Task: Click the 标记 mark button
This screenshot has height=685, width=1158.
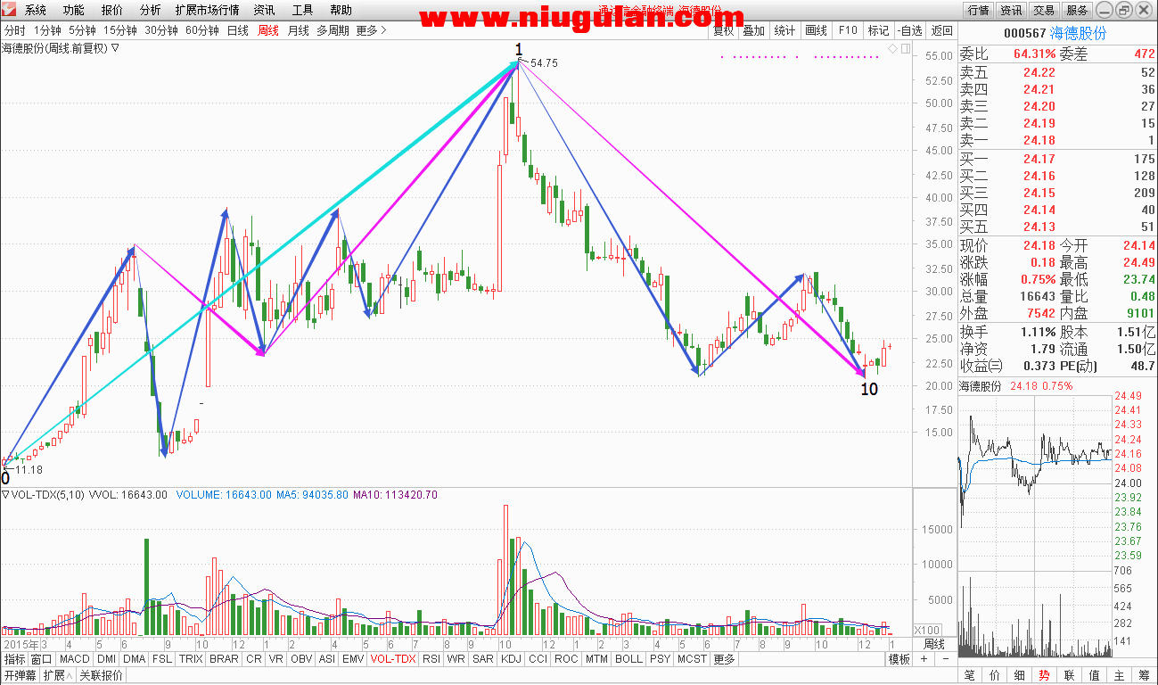Action: [878, 30]
